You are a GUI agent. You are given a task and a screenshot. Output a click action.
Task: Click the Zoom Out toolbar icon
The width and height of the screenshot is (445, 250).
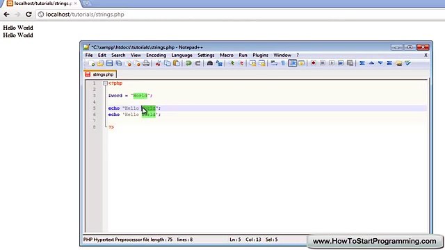[241, 63]
